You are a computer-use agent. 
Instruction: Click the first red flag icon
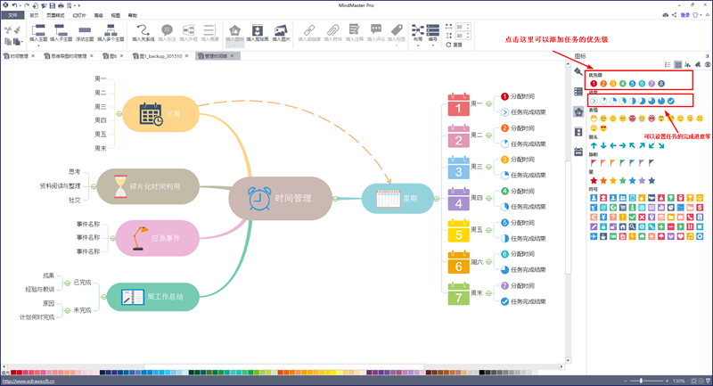594,163
